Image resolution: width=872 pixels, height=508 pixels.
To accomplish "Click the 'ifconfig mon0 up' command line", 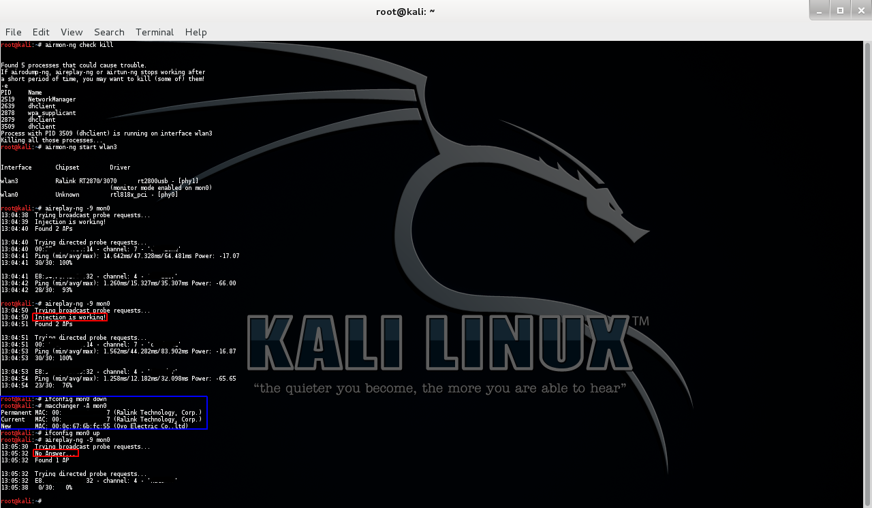I will tap(50, 433).
